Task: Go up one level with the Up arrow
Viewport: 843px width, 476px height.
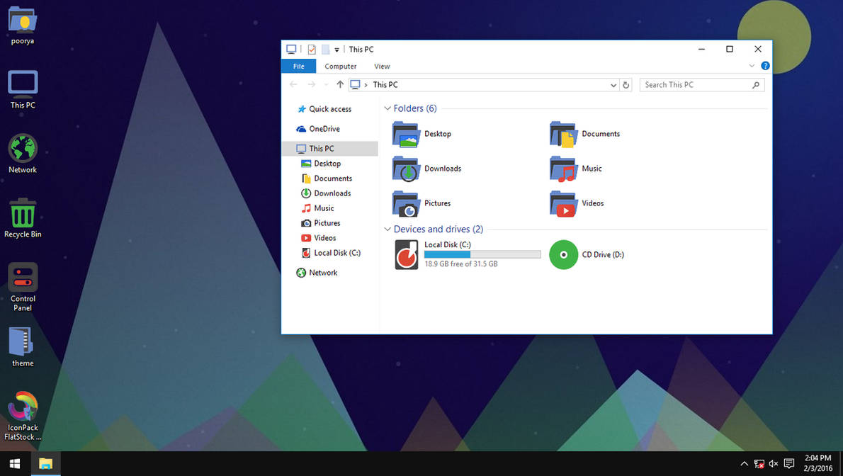Action: [x=340, y=84]
